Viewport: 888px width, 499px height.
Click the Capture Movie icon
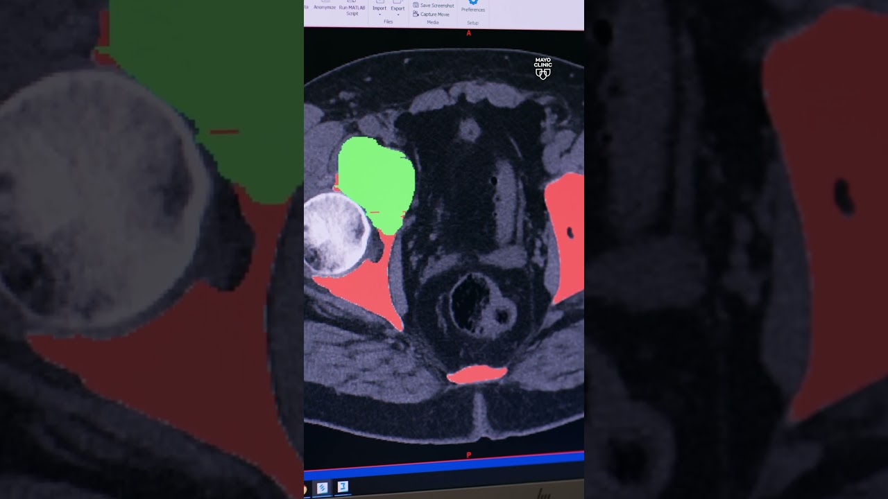(416, 15)
